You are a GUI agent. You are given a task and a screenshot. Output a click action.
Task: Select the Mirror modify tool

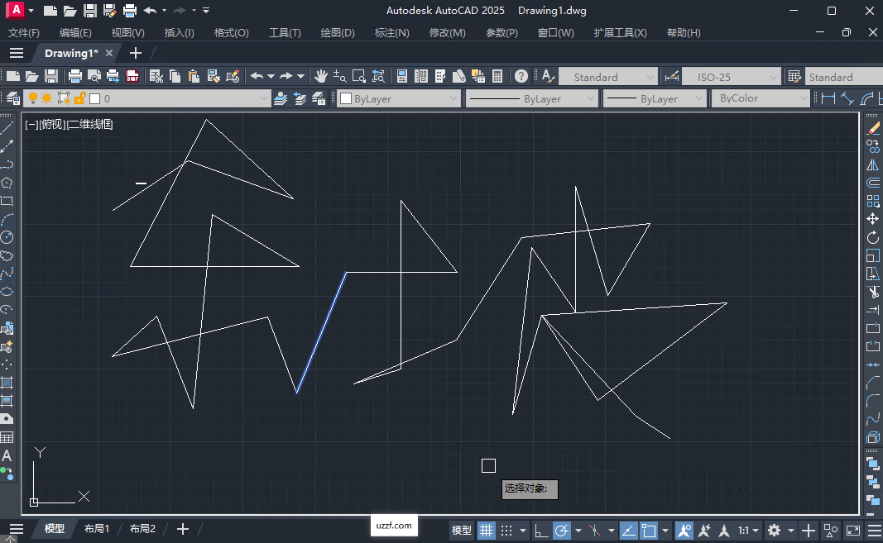click(873, 164)
